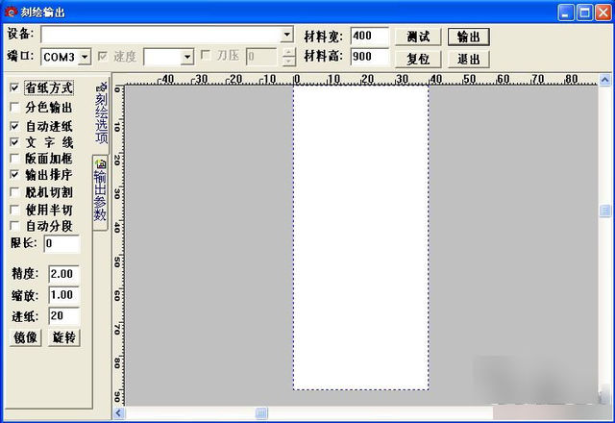
Task: Click the 复位 reset button
Action: click(x=418, y=59)
